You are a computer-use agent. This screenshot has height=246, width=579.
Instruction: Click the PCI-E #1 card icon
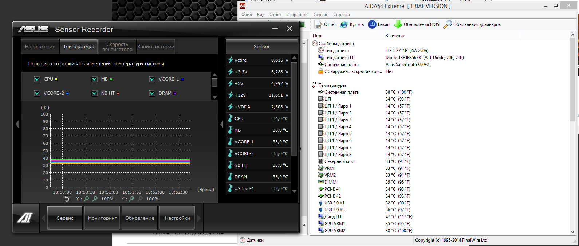pos(321,189)
